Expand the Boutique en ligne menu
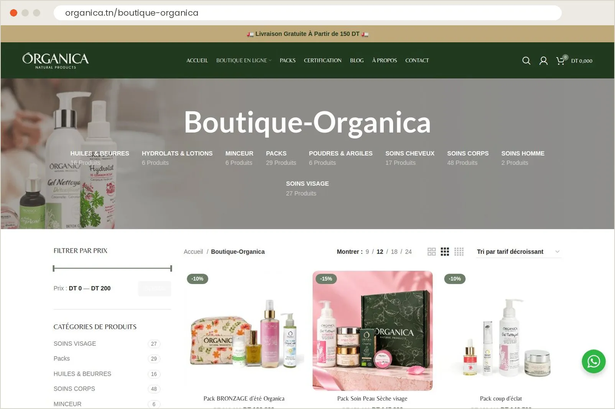The width and height of the screenshot is (615, 409). coord(243,61)
